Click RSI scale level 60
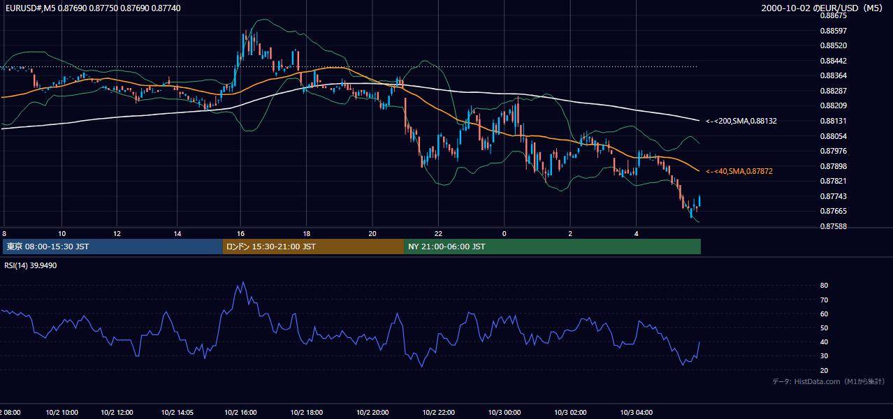Image resolution: width=893 pixels, height=419 pixels. pos(824,314)
